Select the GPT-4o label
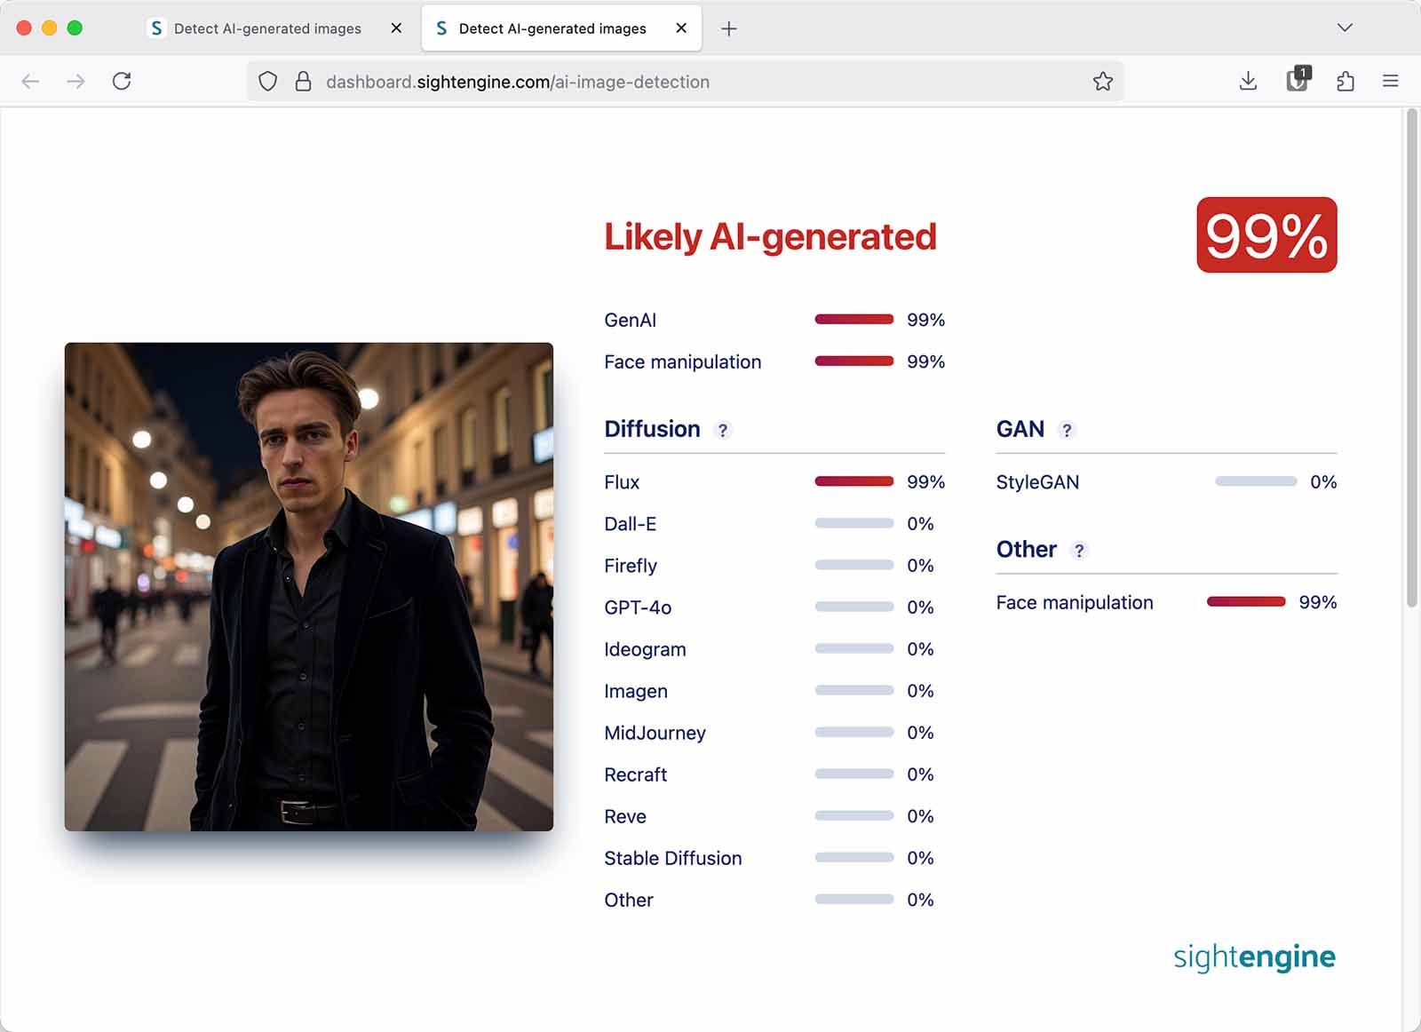The width and height of the screenshot is (1421, 1032). tap(638, 607)
